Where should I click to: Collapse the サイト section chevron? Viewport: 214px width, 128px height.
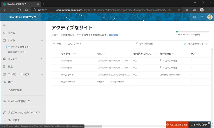click(x=42, y=40)
